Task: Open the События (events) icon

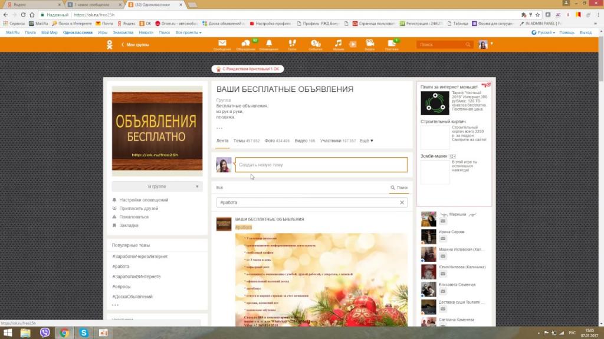Action: (316, 42)
